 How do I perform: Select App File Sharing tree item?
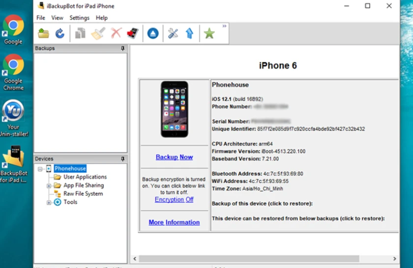coord(84,185)
